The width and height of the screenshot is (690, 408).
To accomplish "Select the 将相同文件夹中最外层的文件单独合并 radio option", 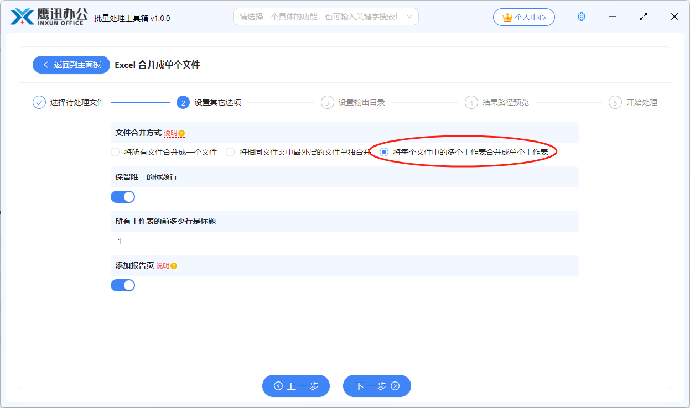I will tap(230, 151).
